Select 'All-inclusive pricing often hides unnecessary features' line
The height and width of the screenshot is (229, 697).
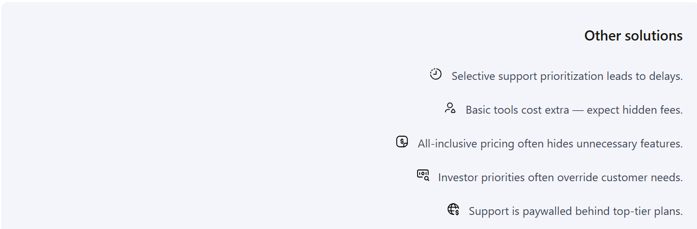click(550, 143)
